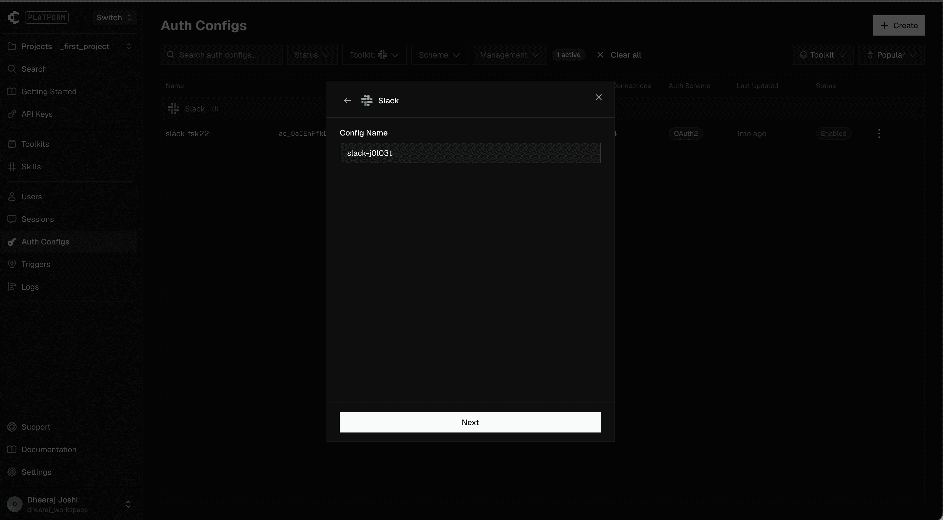
Task: Open Search in the sidebar
Action: (x=70, y=69)
